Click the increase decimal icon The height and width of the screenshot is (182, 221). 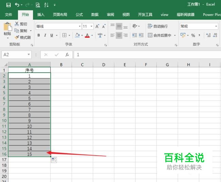click(x=208, y=35)
